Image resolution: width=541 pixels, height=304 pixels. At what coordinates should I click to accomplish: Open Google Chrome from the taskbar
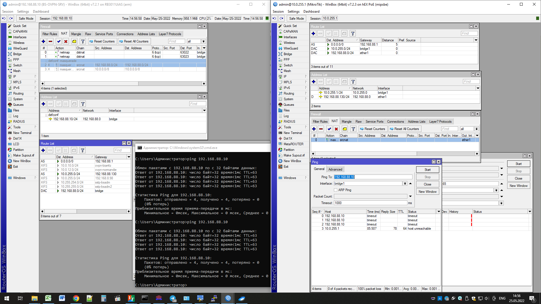(x=76, y=298)
